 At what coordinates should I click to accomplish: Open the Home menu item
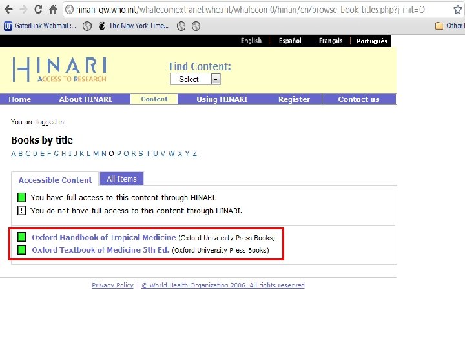coord(20,99)
